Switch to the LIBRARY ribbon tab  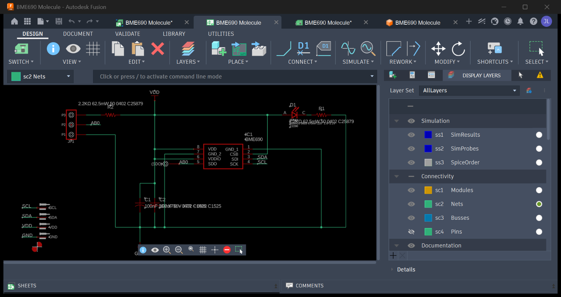pyautogui.click(x=174, y=34)
